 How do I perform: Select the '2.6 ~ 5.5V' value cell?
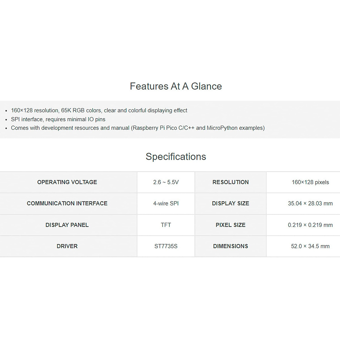pos(166,182)
